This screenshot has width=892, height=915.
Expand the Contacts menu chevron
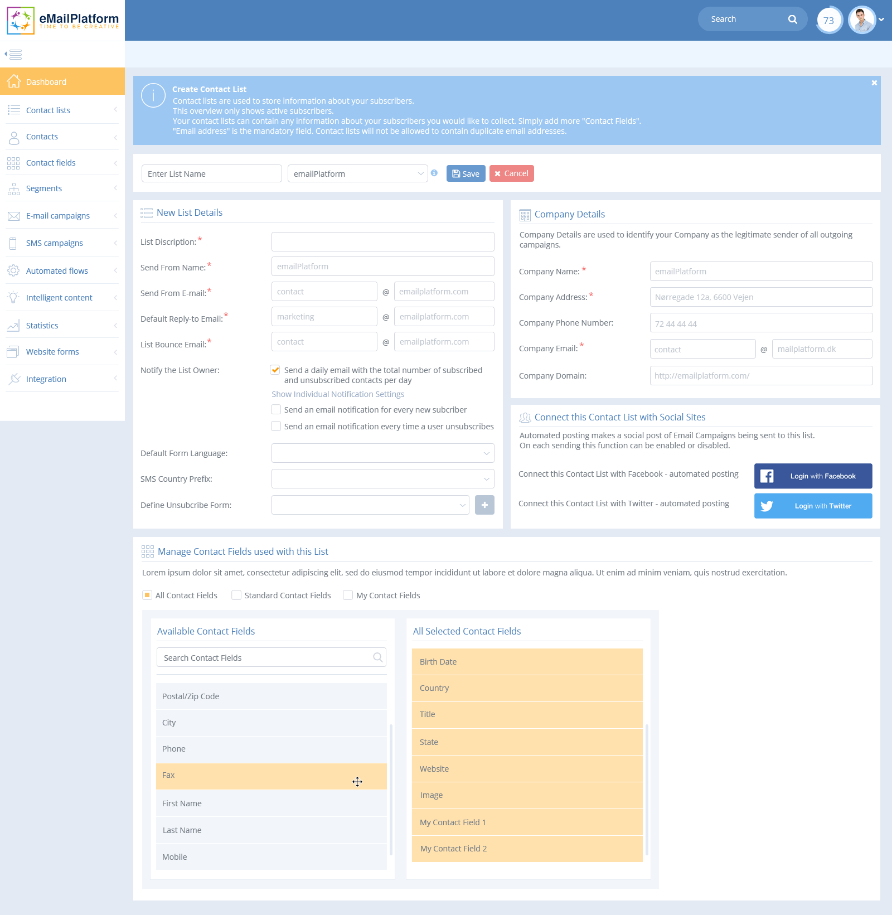pyautogui.click(x=115, y=137)
